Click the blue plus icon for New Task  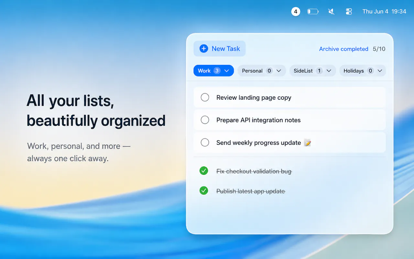tap(204, 49)
